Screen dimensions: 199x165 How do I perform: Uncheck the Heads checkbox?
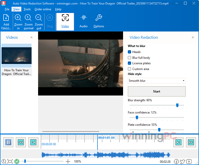[130, 52]
